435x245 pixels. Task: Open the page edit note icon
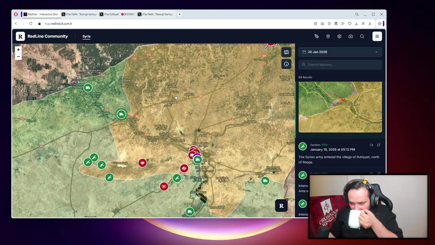[x=315, y=24]
